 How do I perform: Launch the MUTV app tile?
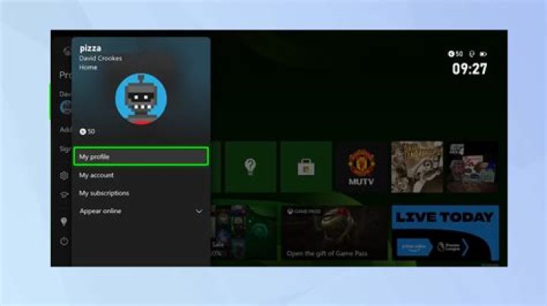tap(362, 167)
